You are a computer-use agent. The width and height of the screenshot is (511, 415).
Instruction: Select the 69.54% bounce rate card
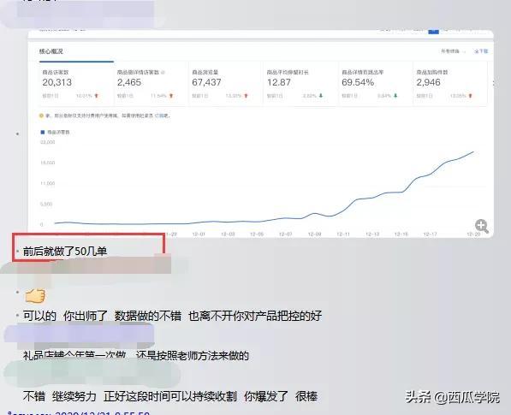(376, 84)
